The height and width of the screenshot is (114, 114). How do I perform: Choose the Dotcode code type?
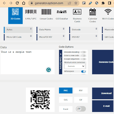(x=84, y=30)
